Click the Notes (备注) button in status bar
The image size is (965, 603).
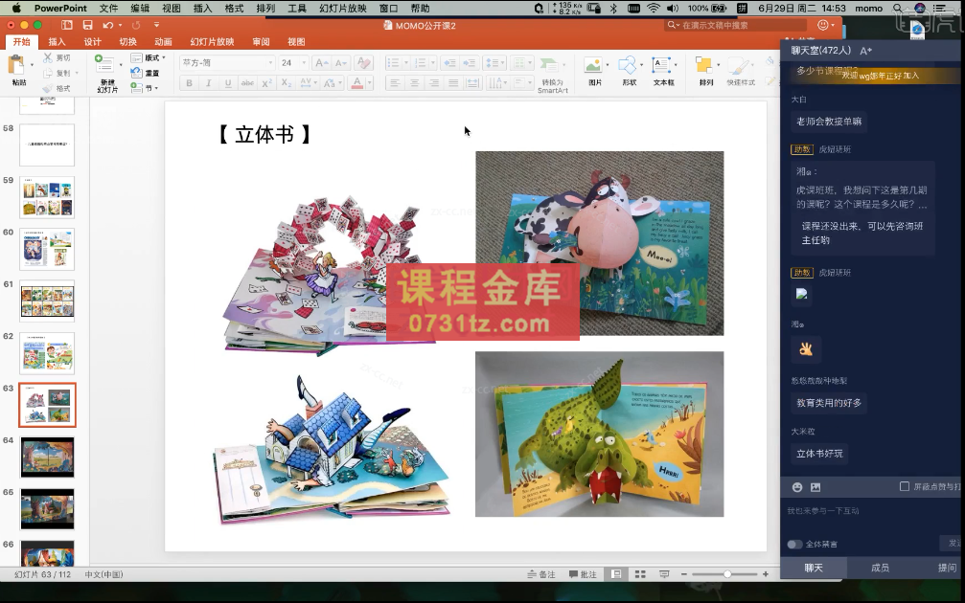(541, 574)
